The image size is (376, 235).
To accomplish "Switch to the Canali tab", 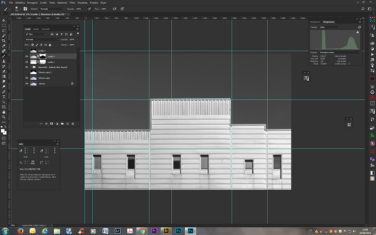I will pyautogui.click(x=36, y=29).
